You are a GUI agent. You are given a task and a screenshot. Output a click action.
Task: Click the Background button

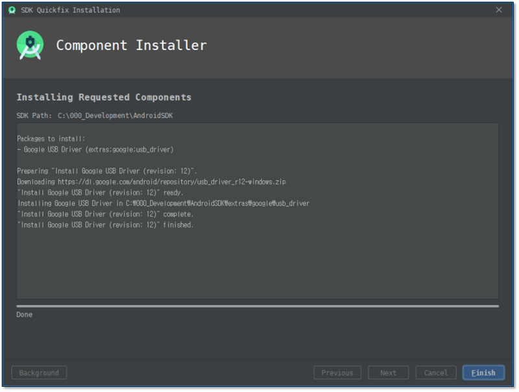tap(39, 373)
